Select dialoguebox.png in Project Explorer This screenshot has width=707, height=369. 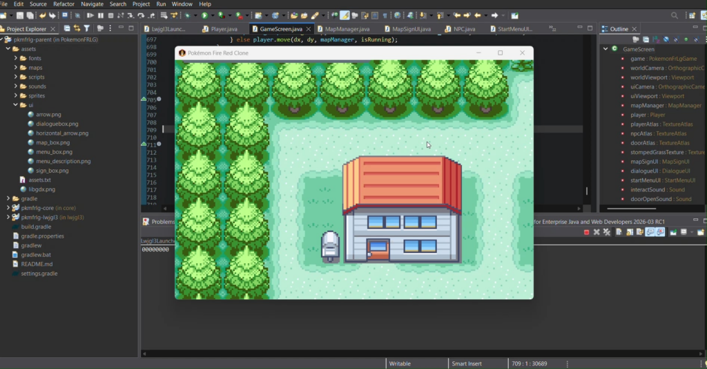tap(57, 124)
